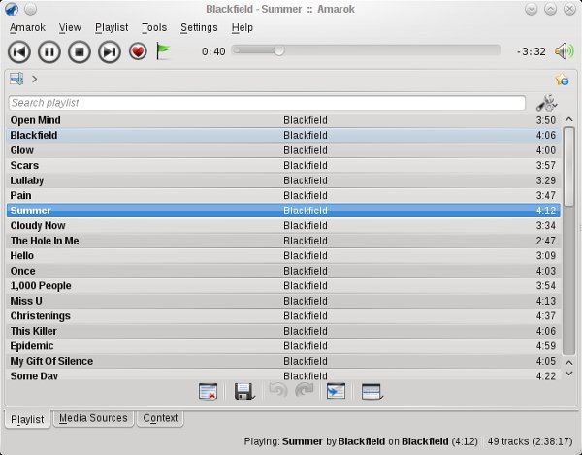Toggle the remaining time display -3:32

point(532,51)
